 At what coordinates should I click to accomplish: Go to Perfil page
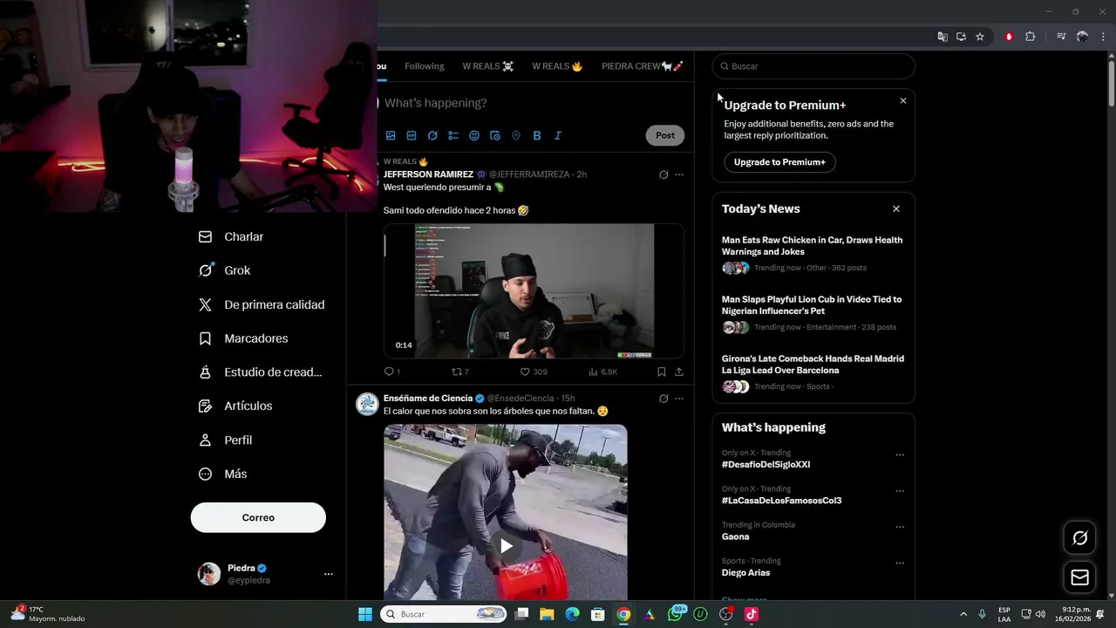coord(225,440)
